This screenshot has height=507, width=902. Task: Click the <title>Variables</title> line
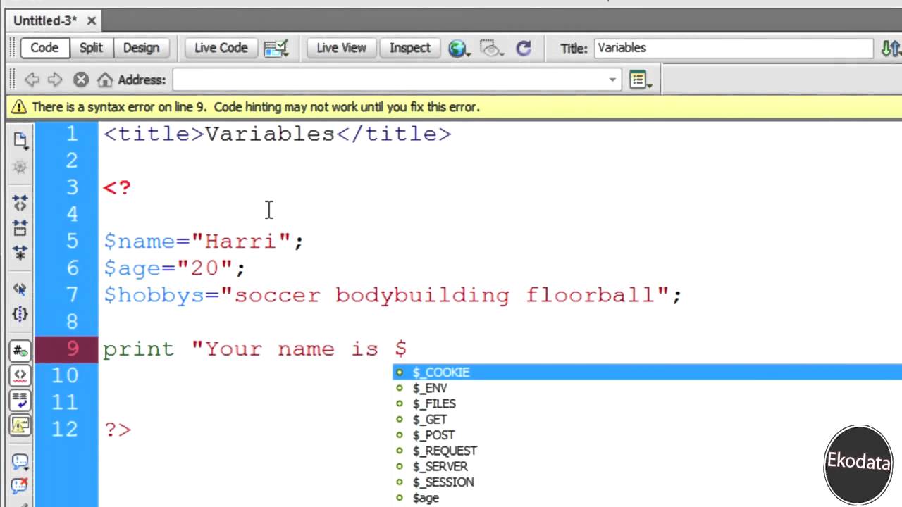click(277, 134)
